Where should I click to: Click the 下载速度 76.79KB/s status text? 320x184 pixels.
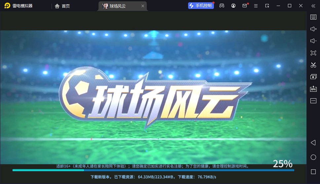(x=197, y=177)
